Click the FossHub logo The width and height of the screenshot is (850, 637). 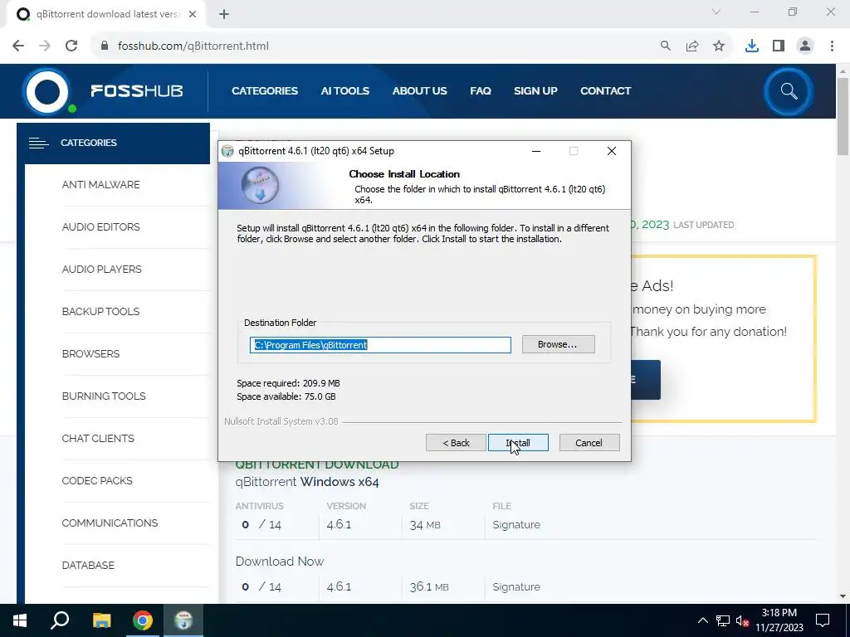coord(103,91)
